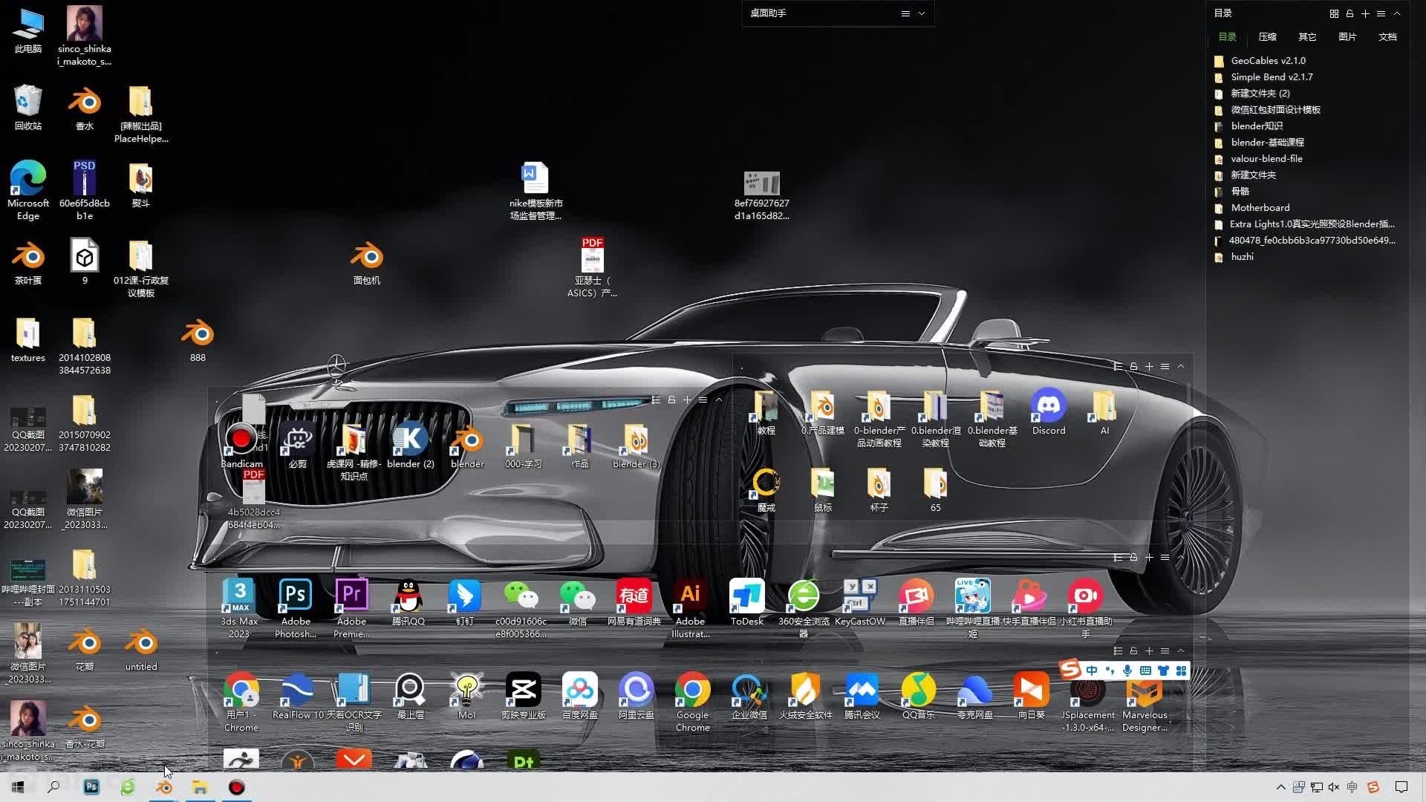Image resolution: width=1426 pixels, height=802 pixels.
Task: Select the valour-blend-file entry
Action: point(1266,159)
